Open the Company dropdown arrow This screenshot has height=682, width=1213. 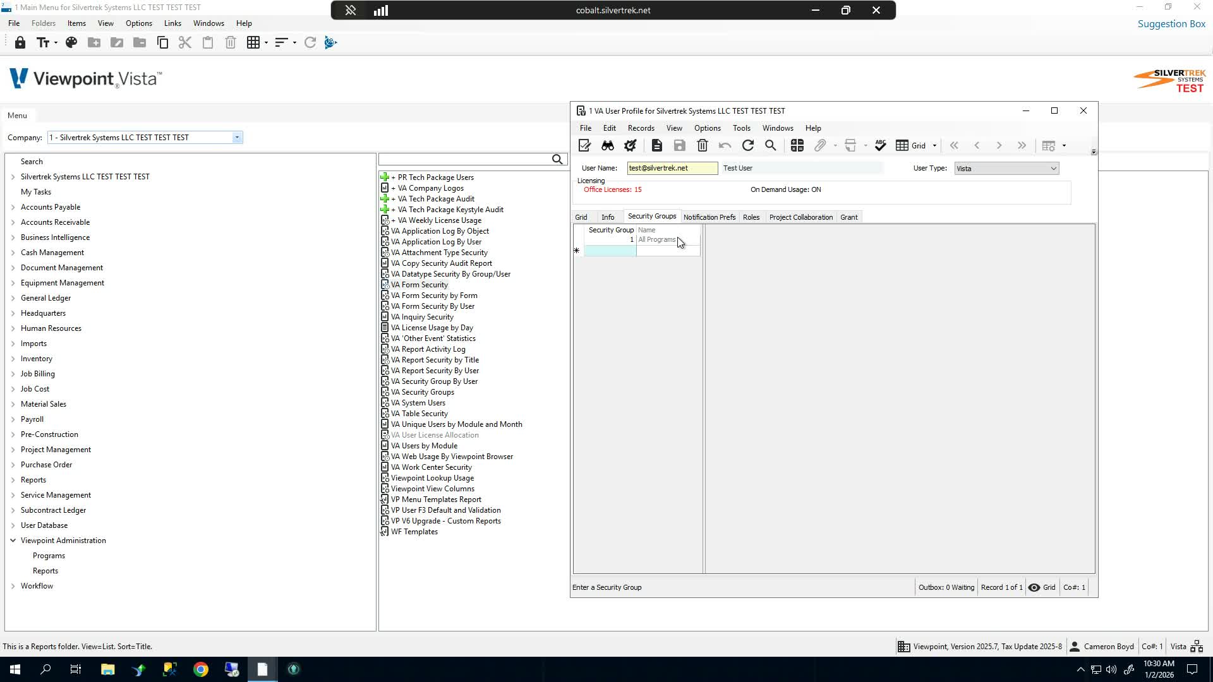[237, 138]
